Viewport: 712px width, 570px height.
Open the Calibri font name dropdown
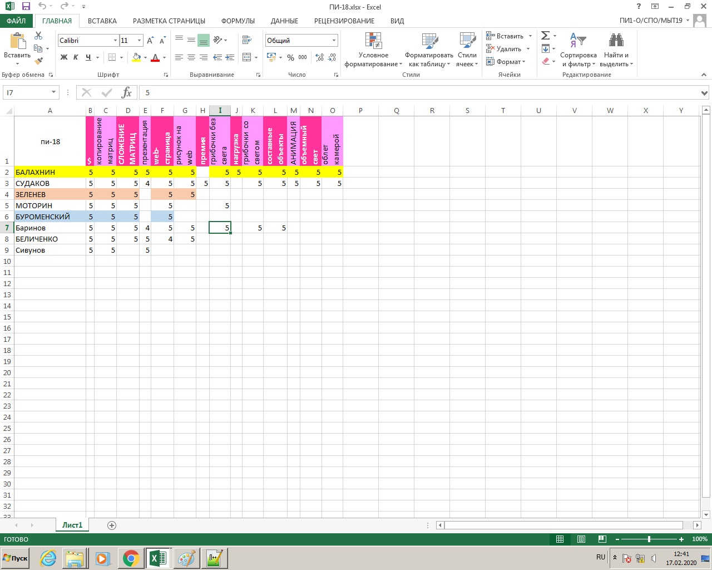coord(115,41)
